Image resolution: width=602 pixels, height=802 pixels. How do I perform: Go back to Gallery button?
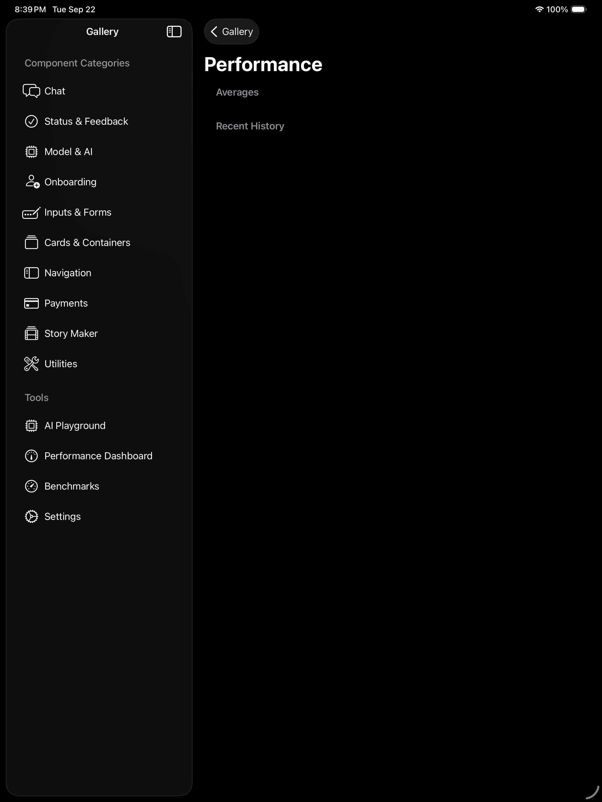[x=232, y=31]
